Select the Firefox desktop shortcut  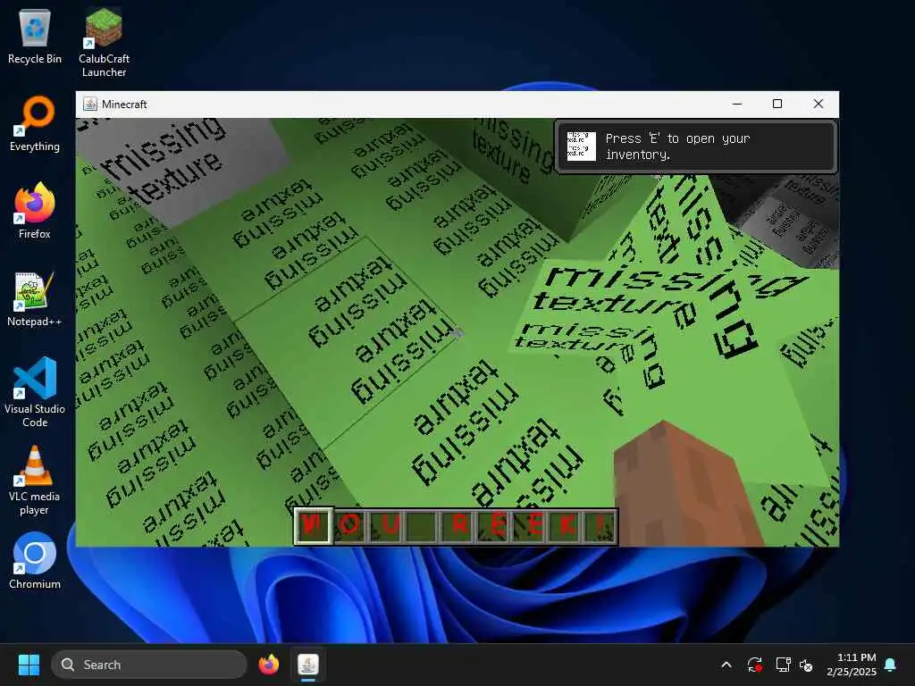pos(35,211)
